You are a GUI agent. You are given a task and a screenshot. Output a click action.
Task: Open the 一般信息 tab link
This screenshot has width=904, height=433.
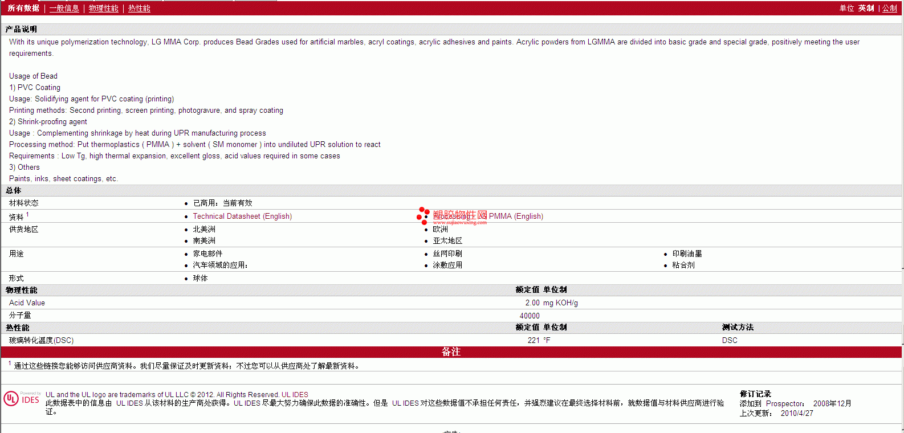[64, 8]
